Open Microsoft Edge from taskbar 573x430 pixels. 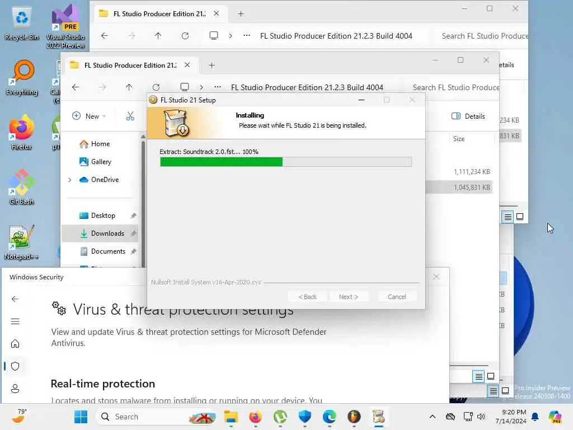click(x=329, y=417)
